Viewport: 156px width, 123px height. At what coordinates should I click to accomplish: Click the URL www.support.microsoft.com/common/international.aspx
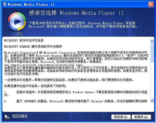(x=44, y=65)
